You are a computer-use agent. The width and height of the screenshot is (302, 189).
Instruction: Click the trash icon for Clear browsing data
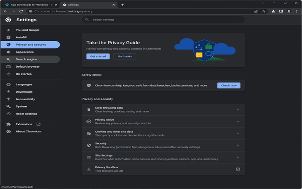tap(89, 110)
